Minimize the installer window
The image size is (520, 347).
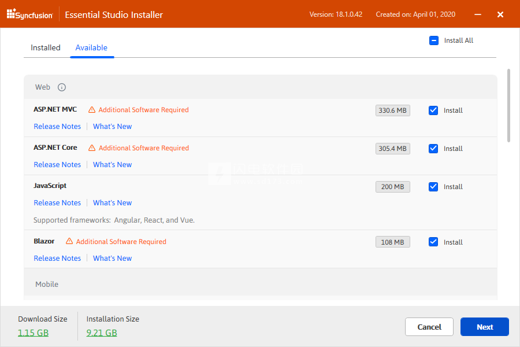pos(478,14)
